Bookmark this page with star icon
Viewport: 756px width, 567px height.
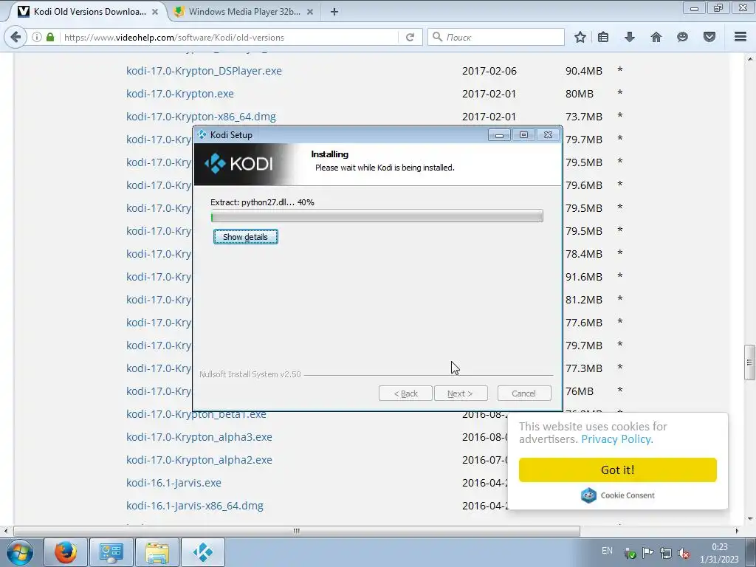(x=580, y=37)
